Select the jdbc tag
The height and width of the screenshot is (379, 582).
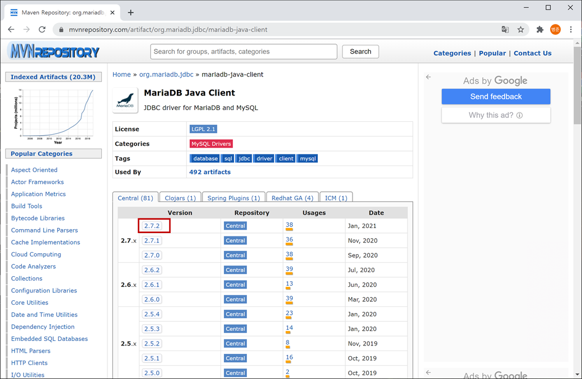pos(244,159)
